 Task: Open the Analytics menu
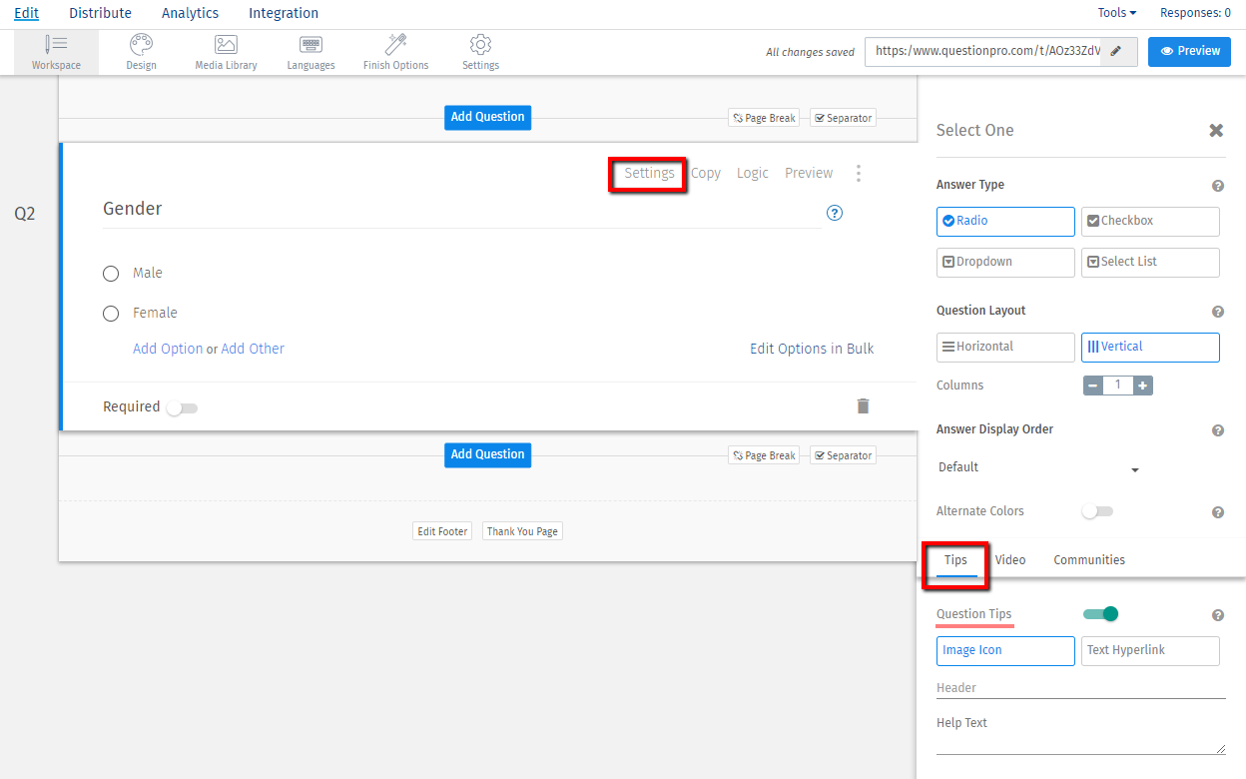coord(190,13)
